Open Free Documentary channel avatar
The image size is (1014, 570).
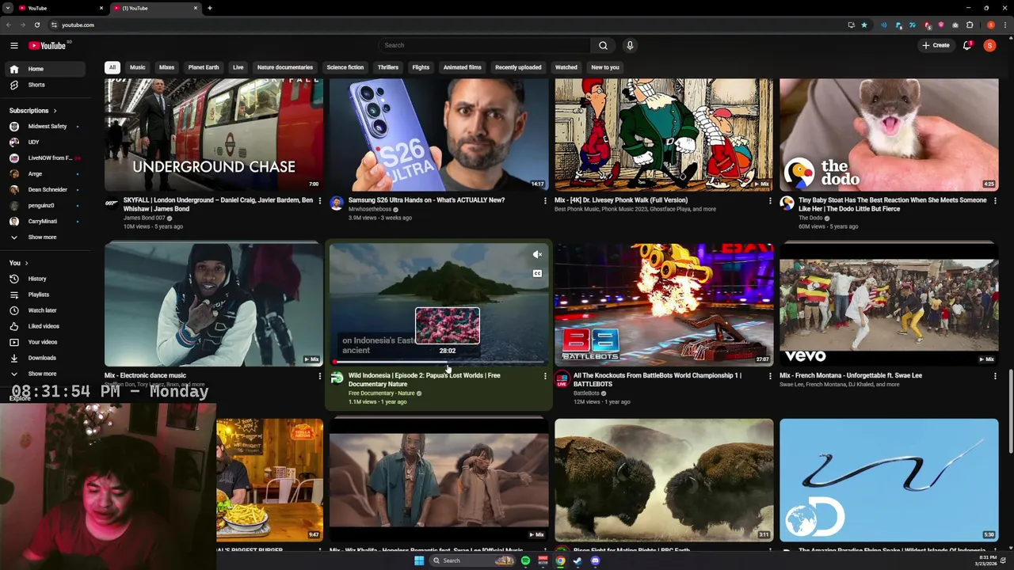[x=337, y=378]
